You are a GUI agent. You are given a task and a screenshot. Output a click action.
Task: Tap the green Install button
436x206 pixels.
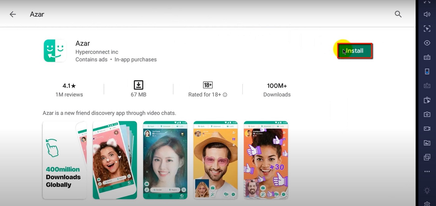coord(355,51)
